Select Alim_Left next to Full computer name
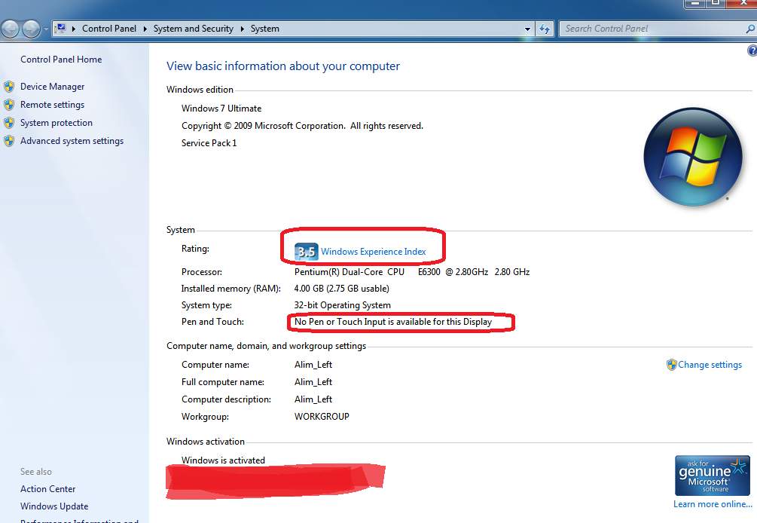Screen dimensions: 757x523 pyautogui.click(x=313, y=382)
